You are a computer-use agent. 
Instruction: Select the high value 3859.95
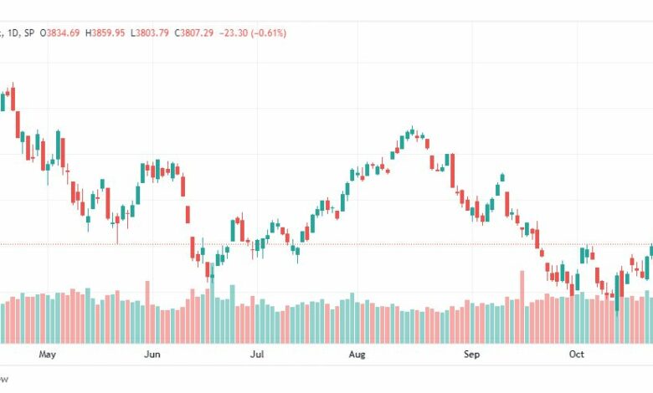pyautogui.click(x=108, y=33)
